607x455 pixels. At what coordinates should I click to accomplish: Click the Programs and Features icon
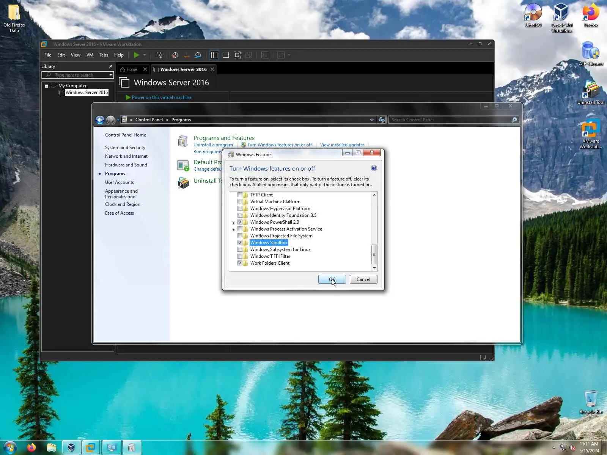click(183, 141)
